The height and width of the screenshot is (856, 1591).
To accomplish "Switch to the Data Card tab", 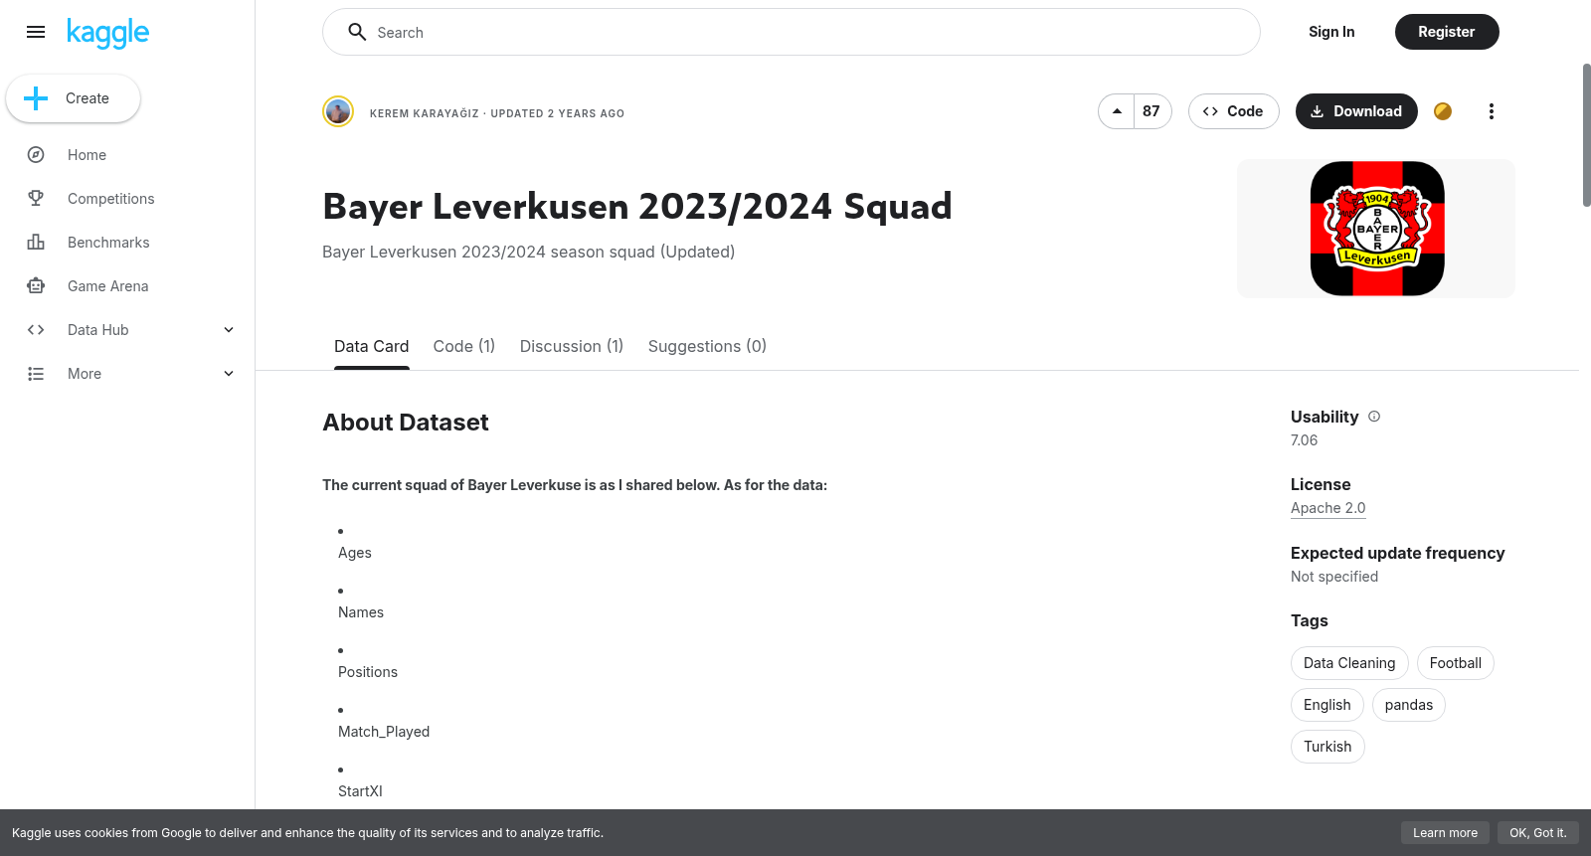I will pyautogui.click(x=372, y=346).
